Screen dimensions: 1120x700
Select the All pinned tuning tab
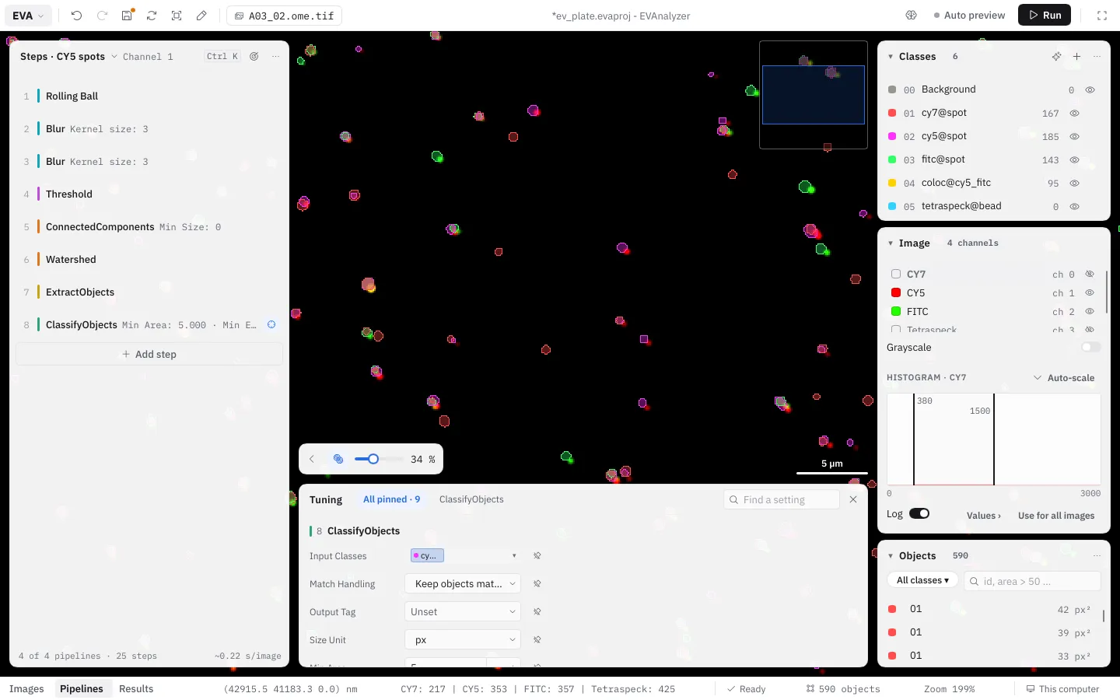tap(391, 499)
